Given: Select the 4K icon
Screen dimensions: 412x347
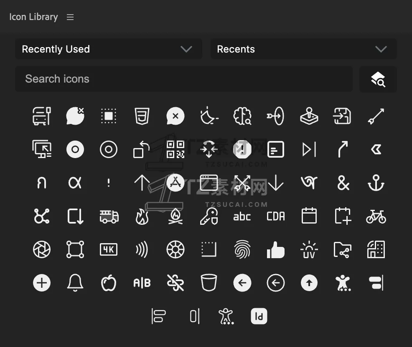Looking at the screenshot, I should [109, 250].
